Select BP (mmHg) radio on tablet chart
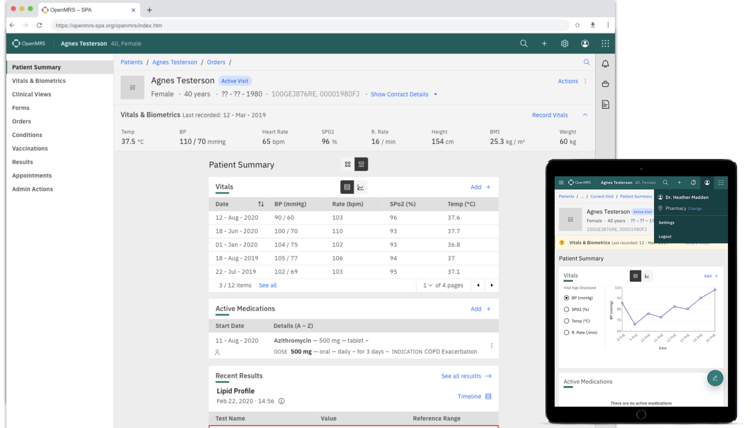 (x=566, y=298)
